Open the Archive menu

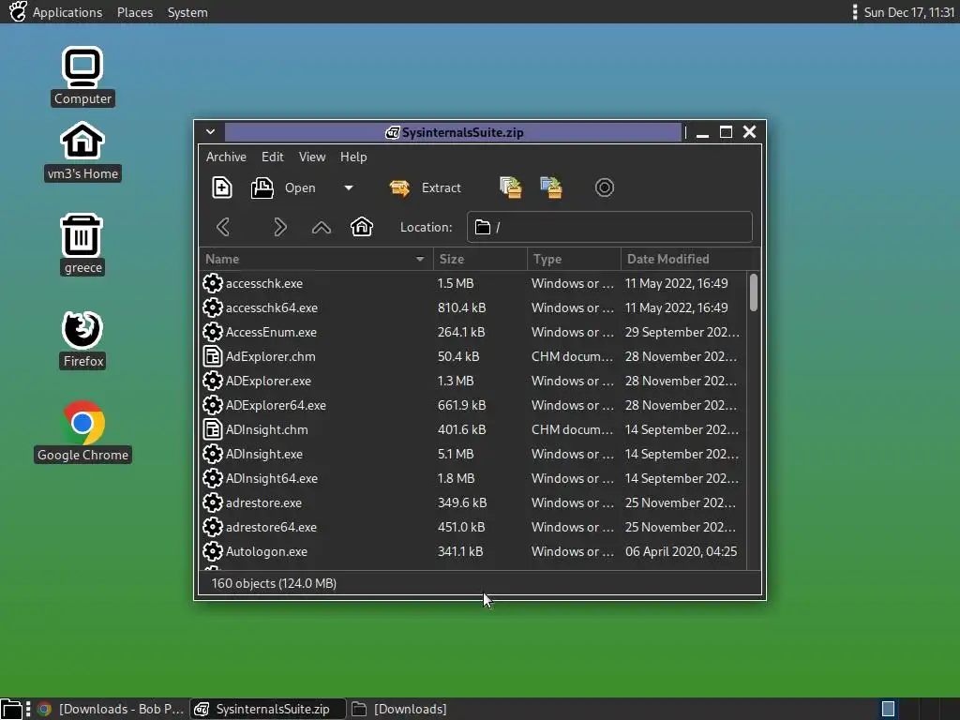(226, 157)
